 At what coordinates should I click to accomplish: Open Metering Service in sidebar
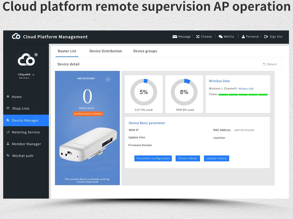click(x=26, y=132)
